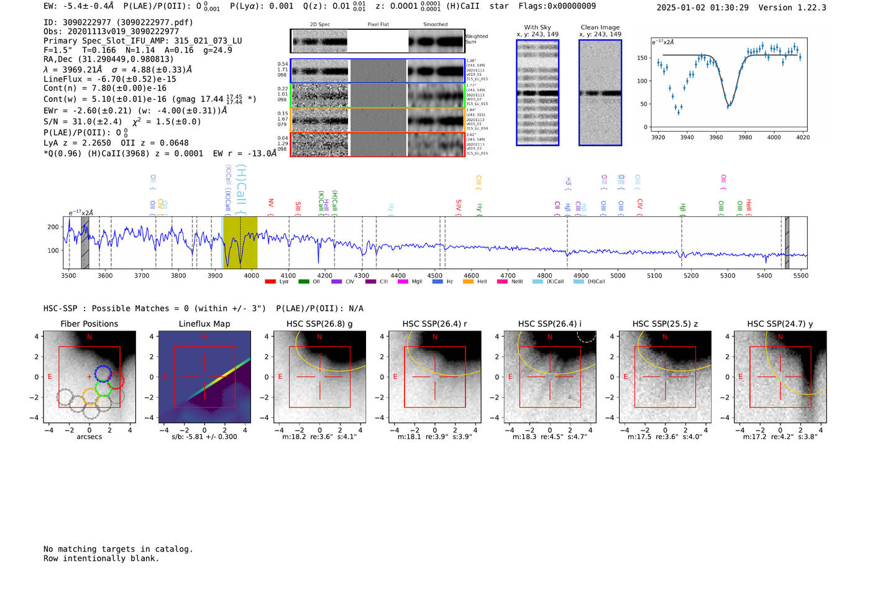Click the blue fiber circle in Fiber Positions
This screenshot has width=870, height=592.
103,373
